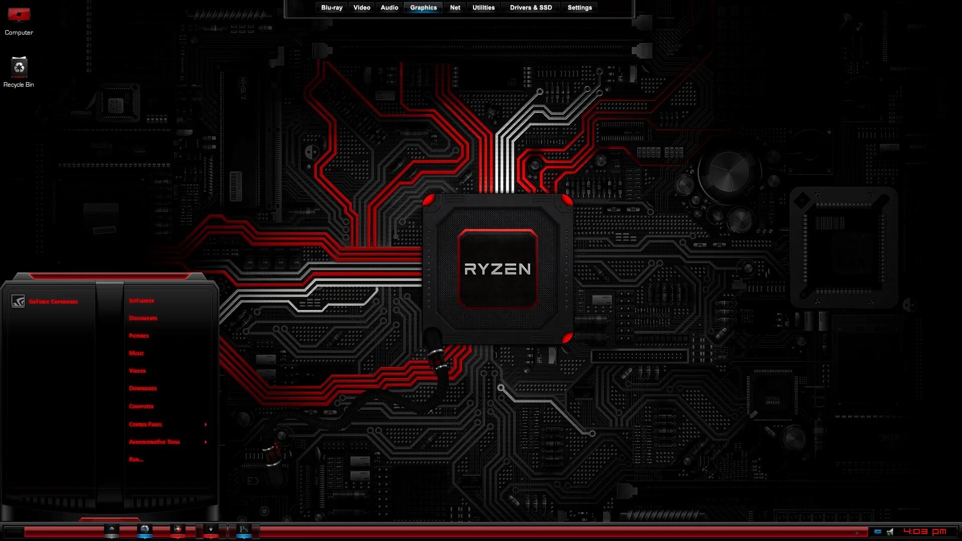
Task: Click the volume speaker icon in the tray
Action: [x=890, y=532]
